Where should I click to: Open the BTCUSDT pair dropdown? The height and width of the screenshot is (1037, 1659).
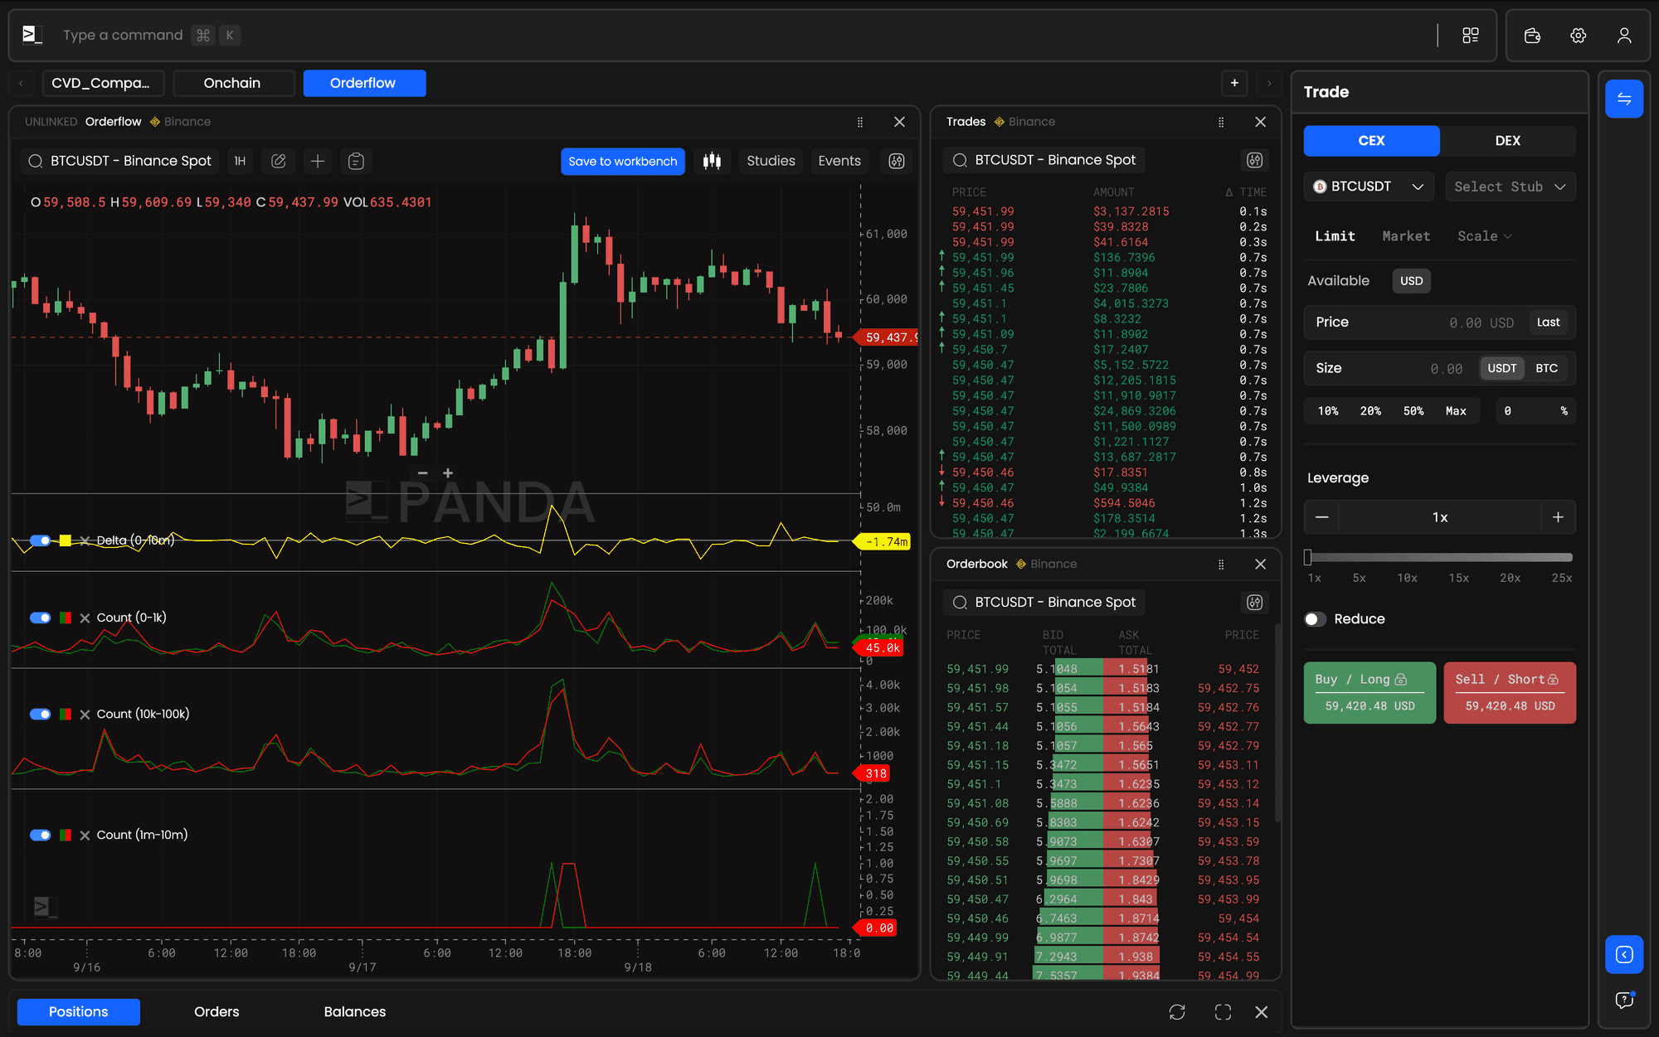click(x=1368, y=187)
